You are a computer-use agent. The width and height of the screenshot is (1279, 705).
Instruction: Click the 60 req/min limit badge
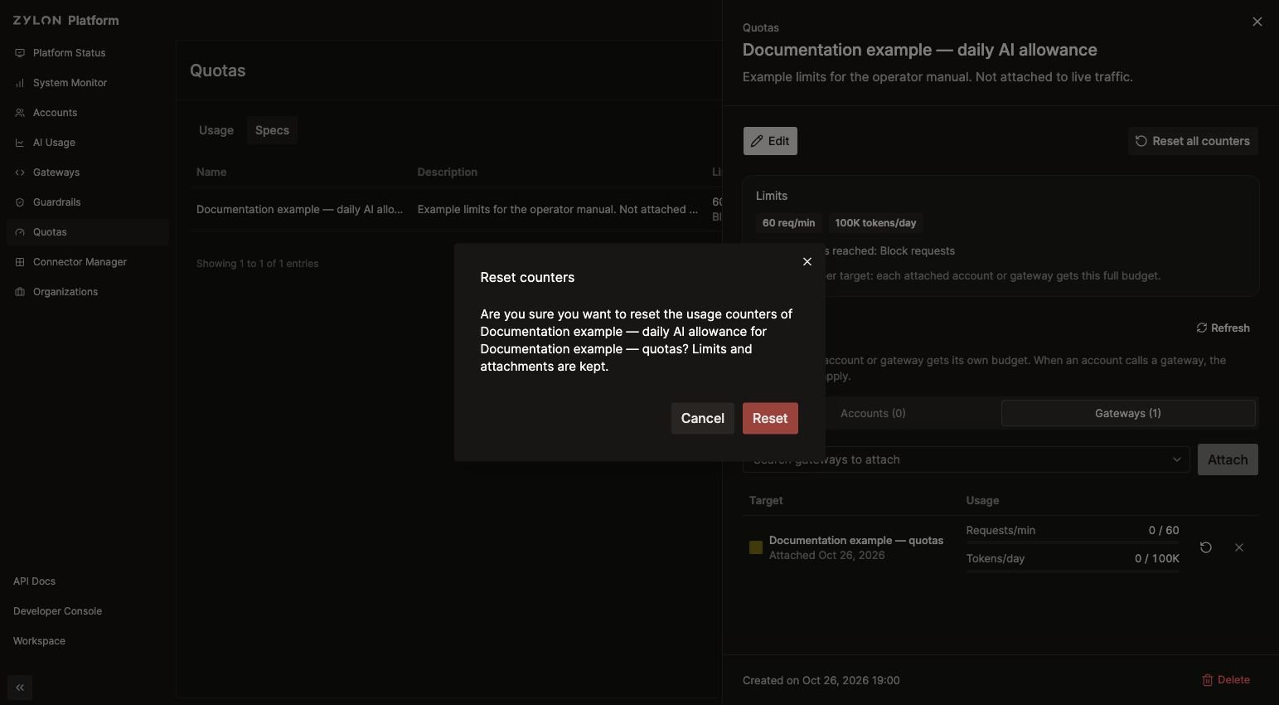(788, 223)
